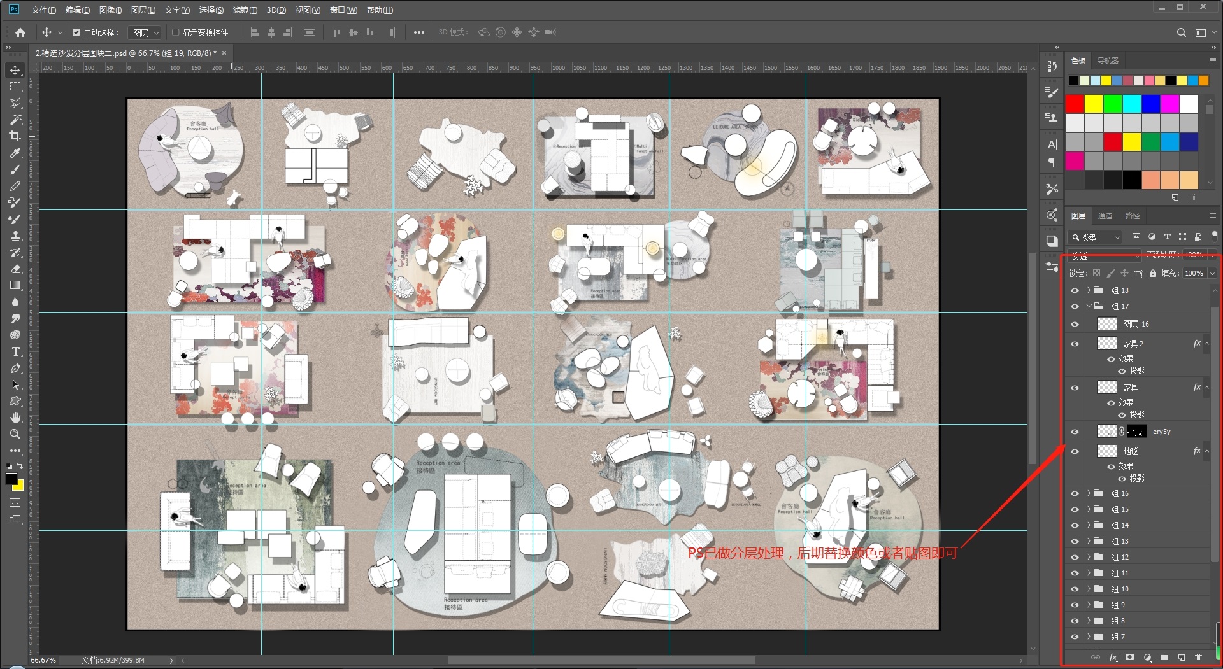Switch to the 通道 tab

(x=1105, y=216)
